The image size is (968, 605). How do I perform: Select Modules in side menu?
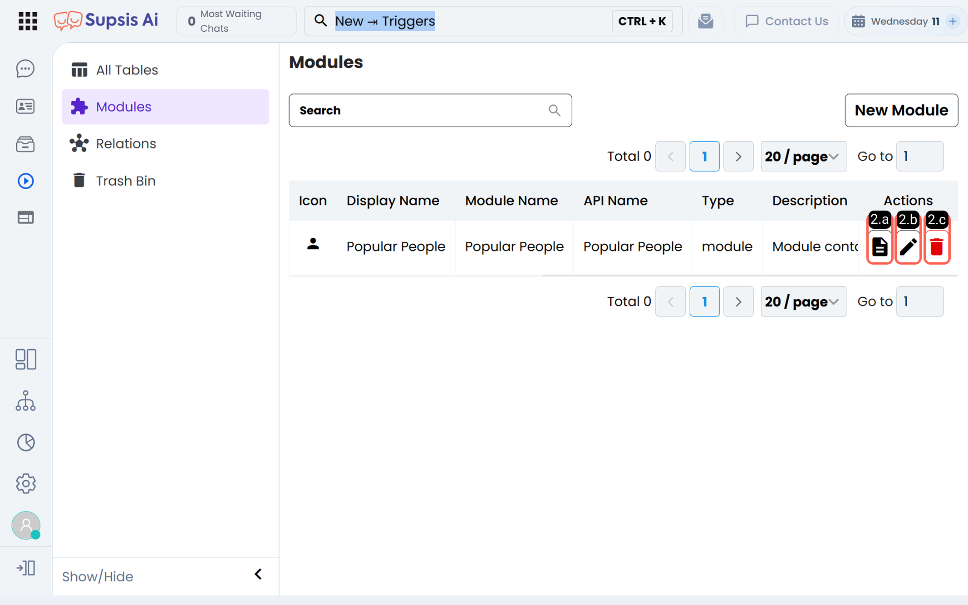[x=165, y=107]
